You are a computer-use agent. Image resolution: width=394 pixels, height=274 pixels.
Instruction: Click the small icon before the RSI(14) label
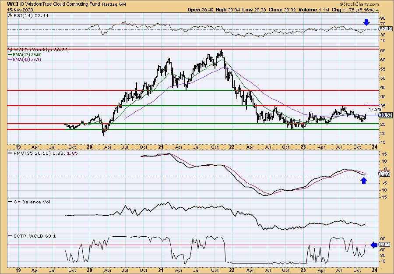coord(10,15)
